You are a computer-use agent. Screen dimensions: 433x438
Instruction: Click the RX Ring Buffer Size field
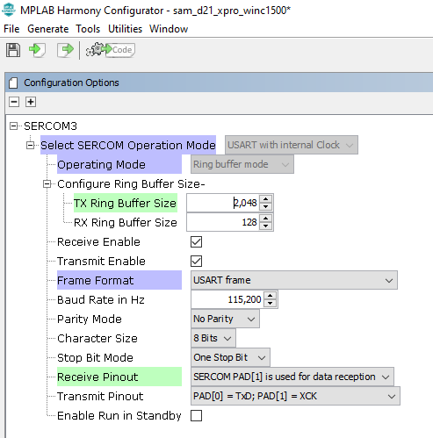(x=223, y=222)
